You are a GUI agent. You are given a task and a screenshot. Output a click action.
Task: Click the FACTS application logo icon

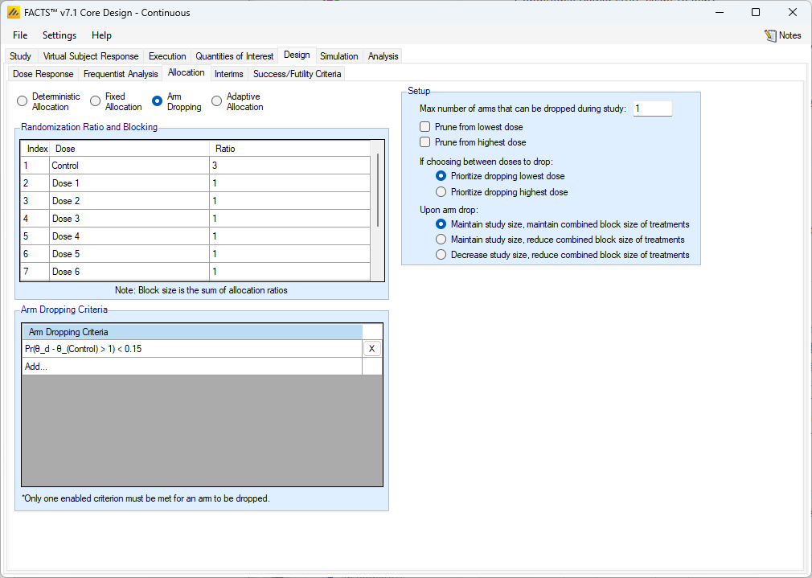[14, 12]
